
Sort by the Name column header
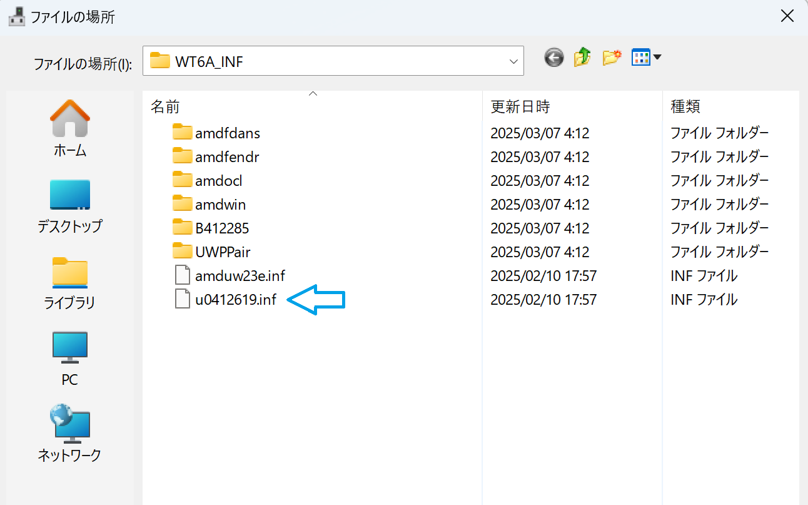(x=165, y=107)
